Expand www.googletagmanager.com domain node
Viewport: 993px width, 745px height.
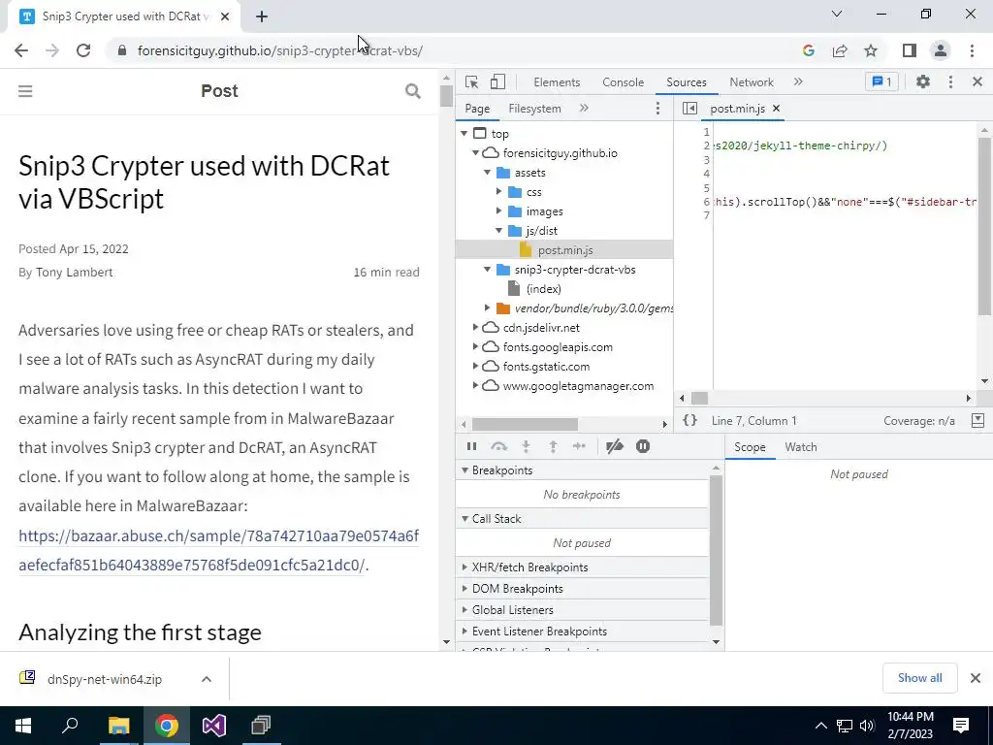(475, 386)
